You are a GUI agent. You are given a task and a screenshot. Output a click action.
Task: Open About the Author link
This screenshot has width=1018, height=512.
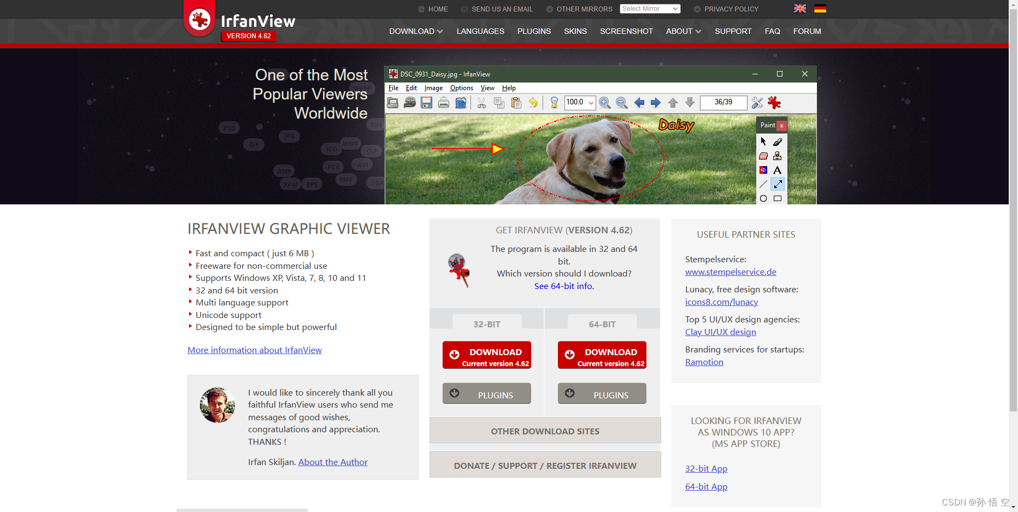pyautogui.click(x=333, y=462)
